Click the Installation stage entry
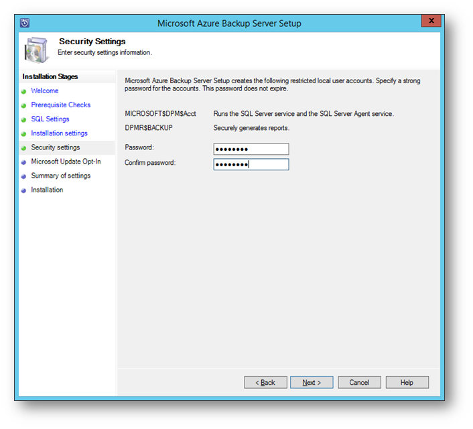Screen dimensions: 473x429 [x=47, y=190]
